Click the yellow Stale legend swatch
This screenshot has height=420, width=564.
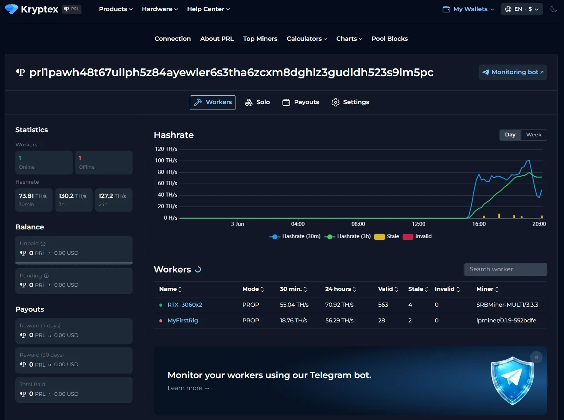[x=380, y=237]
